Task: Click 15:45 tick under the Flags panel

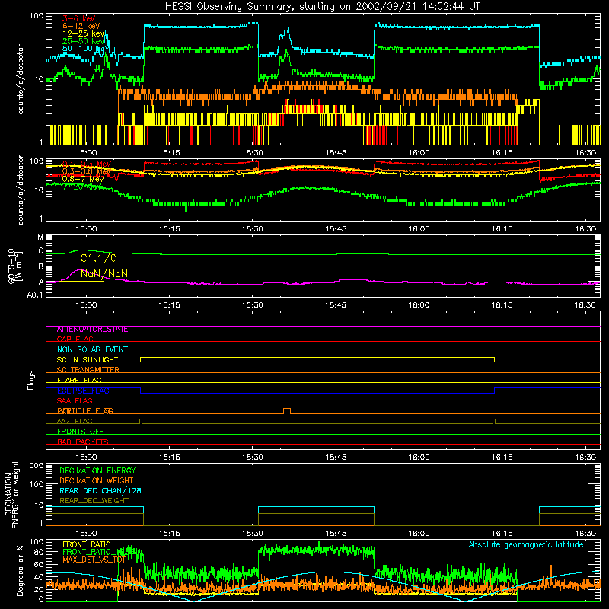Action: (x=336, y=458)
